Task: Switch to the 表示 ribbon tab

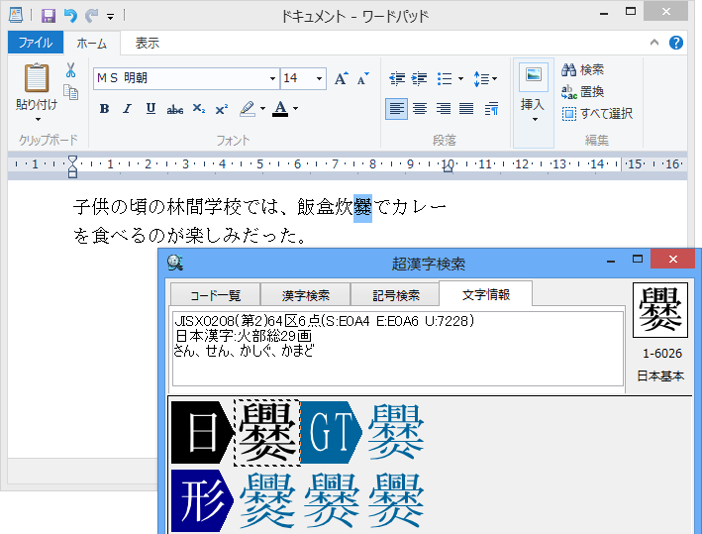Action: click(148, 43)
